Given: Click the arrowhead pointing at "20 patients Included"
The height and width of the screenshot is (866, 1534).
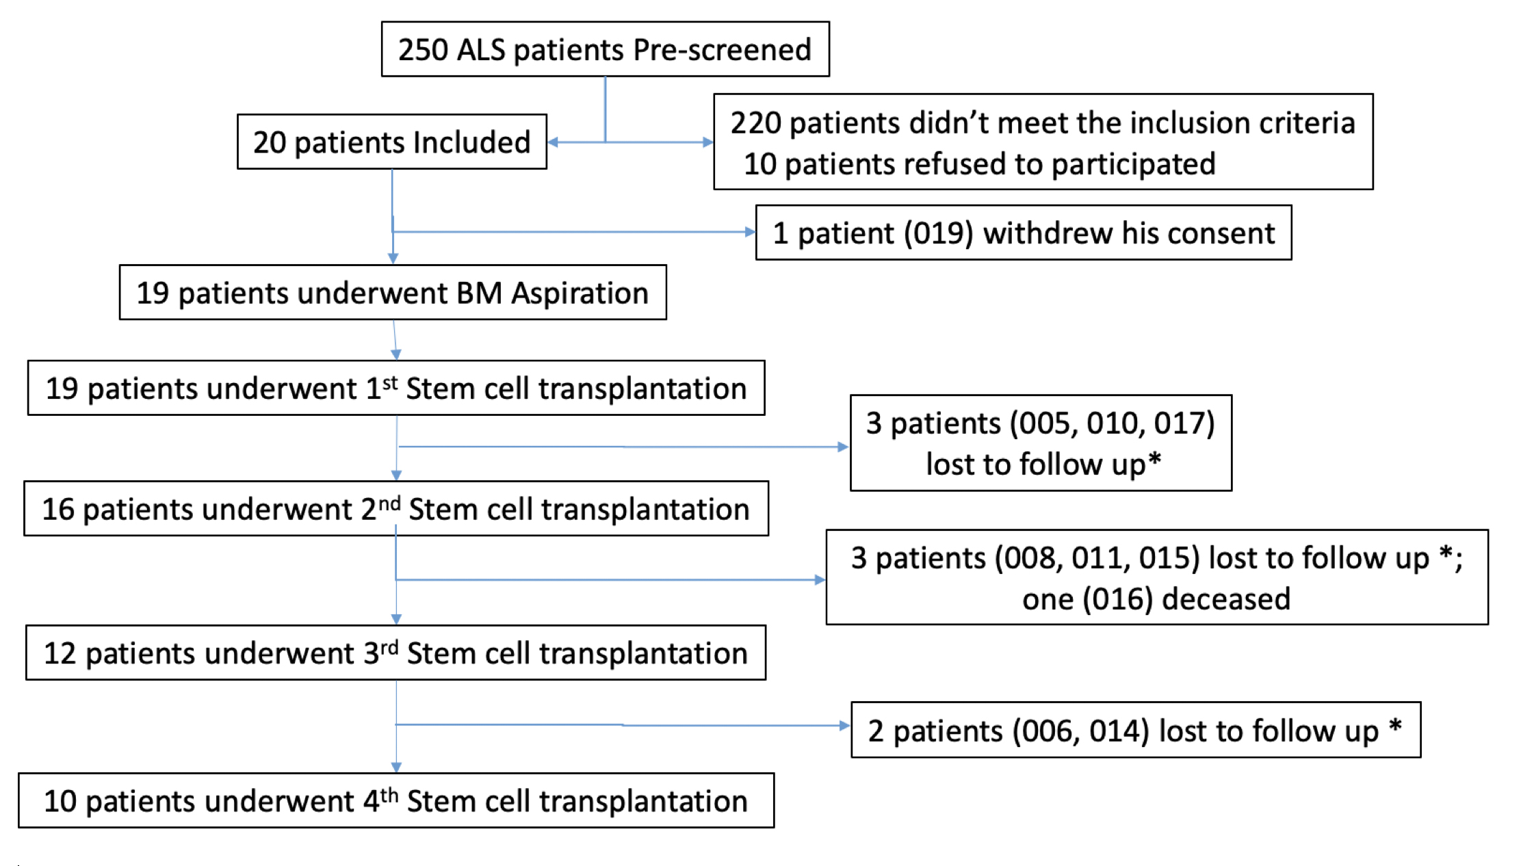Looking at the screenshot, I should click(553, 142).
